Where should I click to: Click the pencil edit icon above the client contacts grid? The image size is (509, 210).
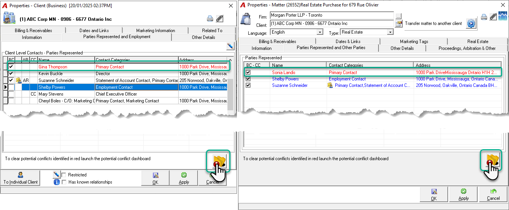pos(230,46)
